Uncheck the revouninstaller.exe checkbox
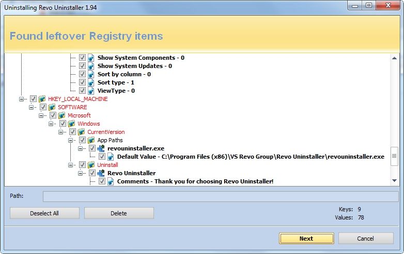The width and height of the screenshot is (404, 254). click(x=92, y=148)
